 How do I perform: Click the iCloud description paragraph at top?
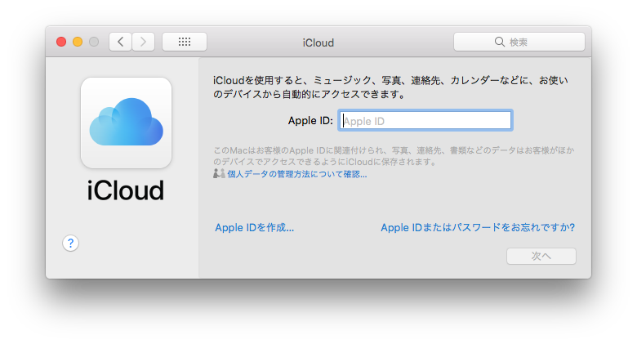tap(390, 87)
